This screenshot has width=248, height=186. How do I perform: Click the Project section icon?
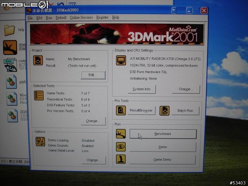click(x=38, y=60)
